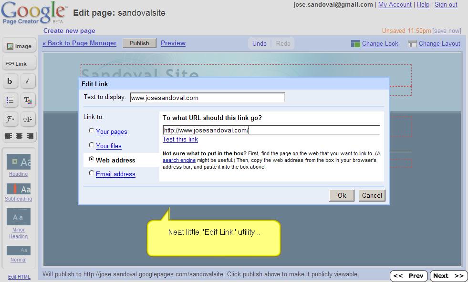468x282 pixels.
Task: Apply the Heading text style
Action: point(19,165)
